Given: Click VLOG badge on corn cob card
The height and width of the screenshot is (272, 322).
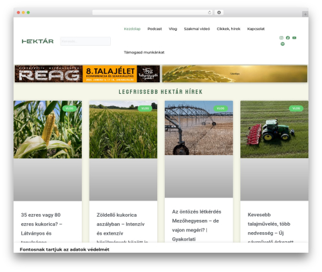Looking at the screenshot, I should pos(70,109).
